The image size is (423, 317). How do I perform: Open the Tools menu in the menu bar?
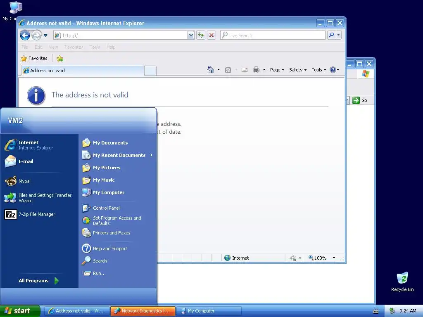(x=95, y=47)
